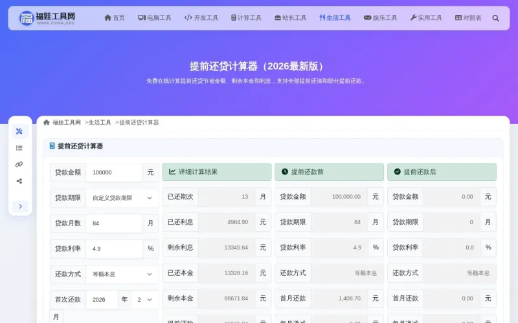The height and width of the screenshot is (323, 518).
Task: Click breadcrumb home icon
Action: (46, 122)
